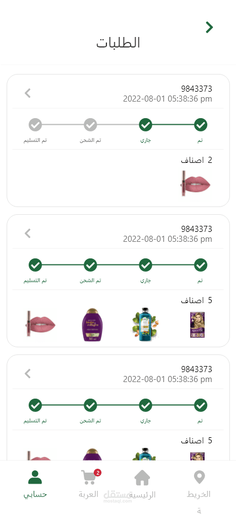Viewport: 236px width, 514px height.
Task: Switch to the العربة tab label
Action: pyautogui.click(x=88, y=494)
